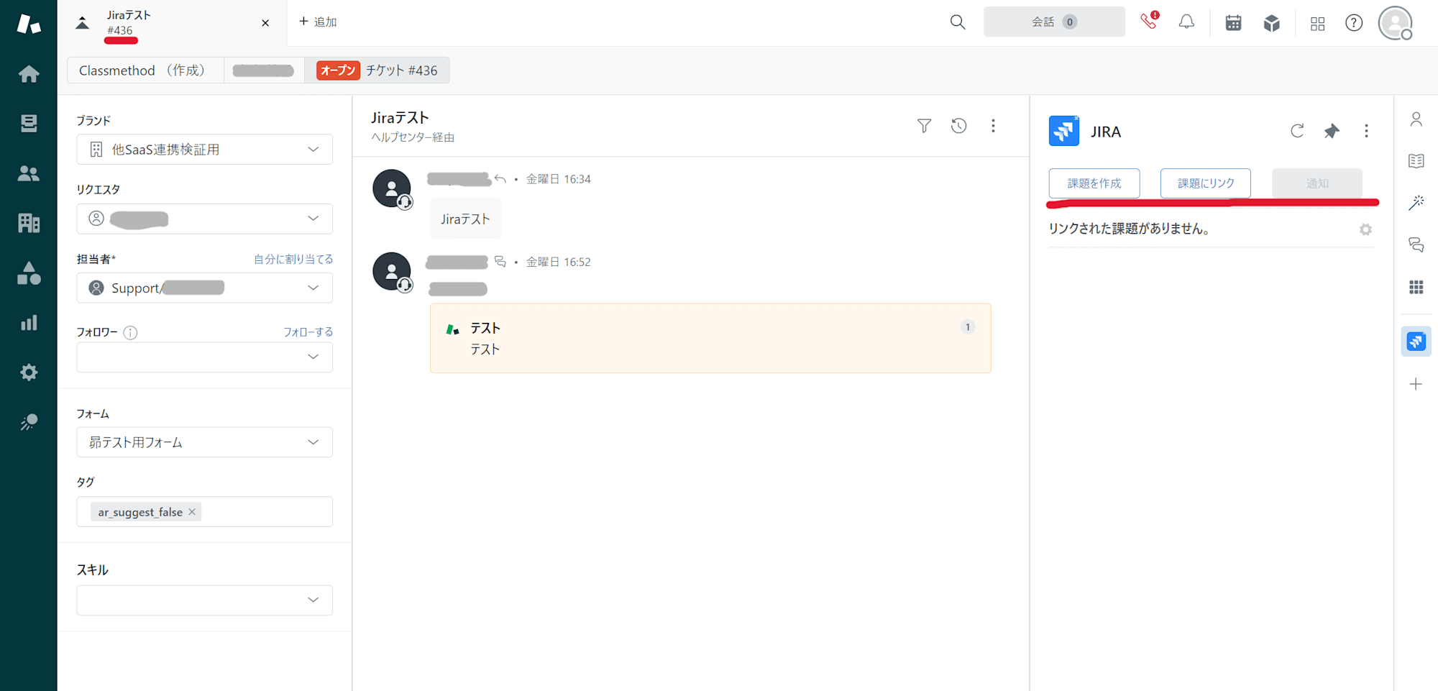Click ヘルプセンター経由 subtitle

[413, 137]
